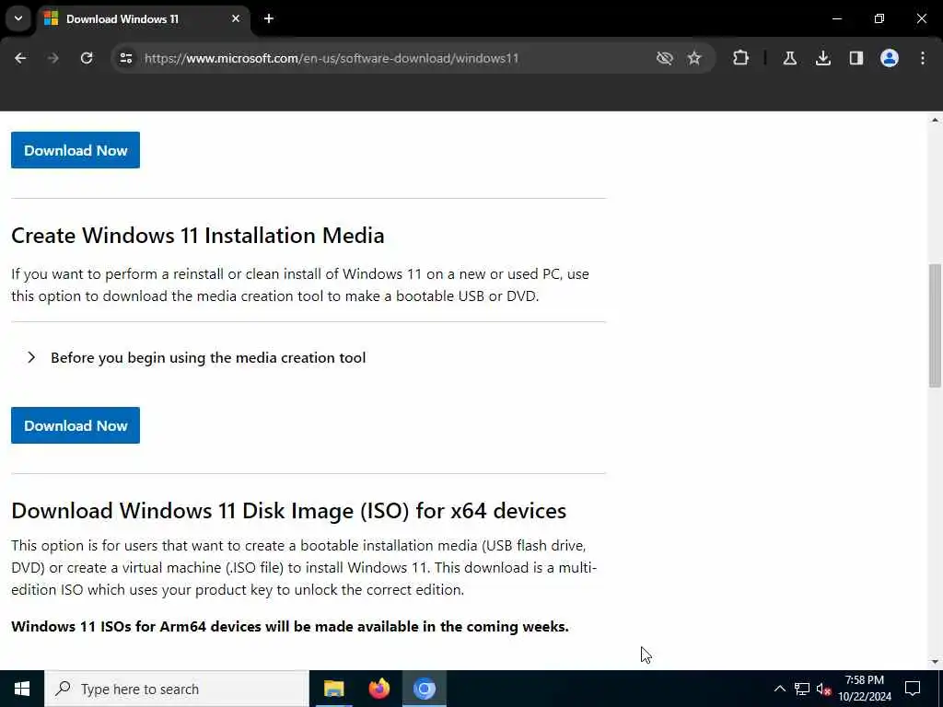This screenshot has height=707, width=943.
Task: Show hidden system tray icons
Action: 779,689
